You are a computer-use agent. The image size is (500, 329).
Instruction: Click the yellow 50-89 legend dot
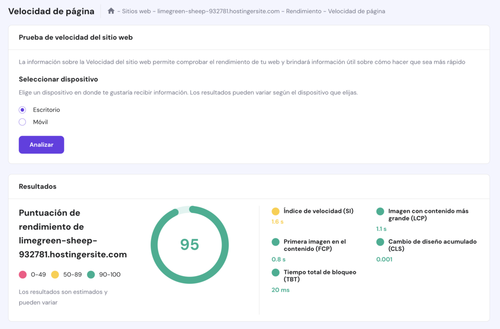click(x=55, y=274)
